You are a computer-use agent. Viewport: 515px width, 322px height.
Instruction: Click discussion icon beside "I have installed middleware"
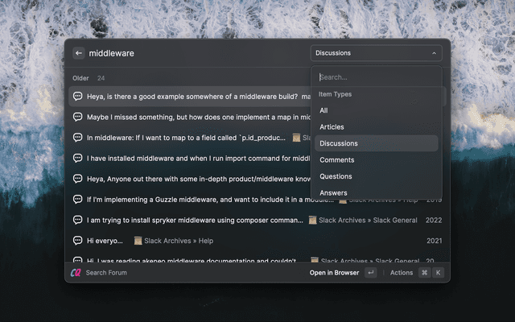click(x=78, y=158)
